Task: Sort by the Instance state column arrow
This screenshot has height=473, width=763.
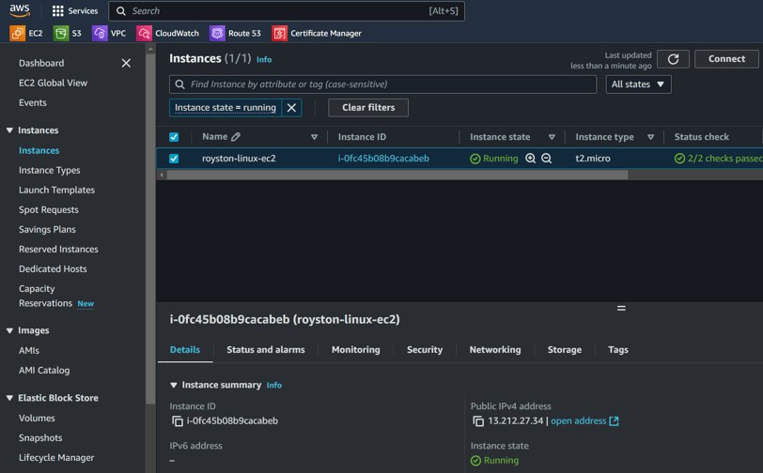Action: coord(552,137)
